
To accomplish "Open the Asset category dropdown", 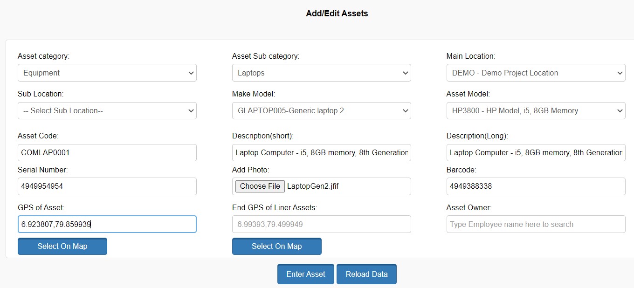I will point(107,73).
